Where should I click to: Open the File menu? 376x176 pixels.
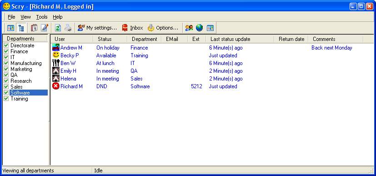(x=11, y=17)
